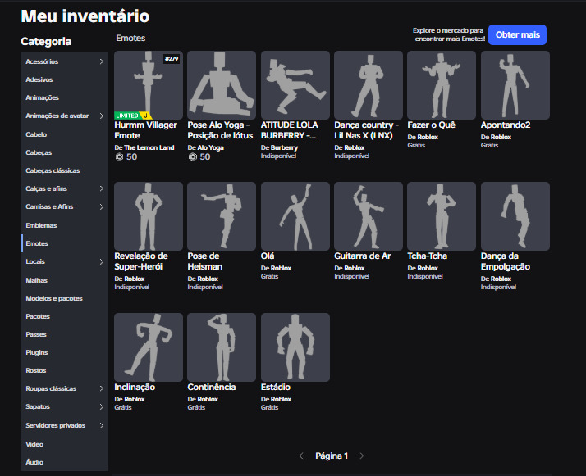Open the ATITUDE LOLA BURBERRY emote thumbnail

[x=295, y=84]
